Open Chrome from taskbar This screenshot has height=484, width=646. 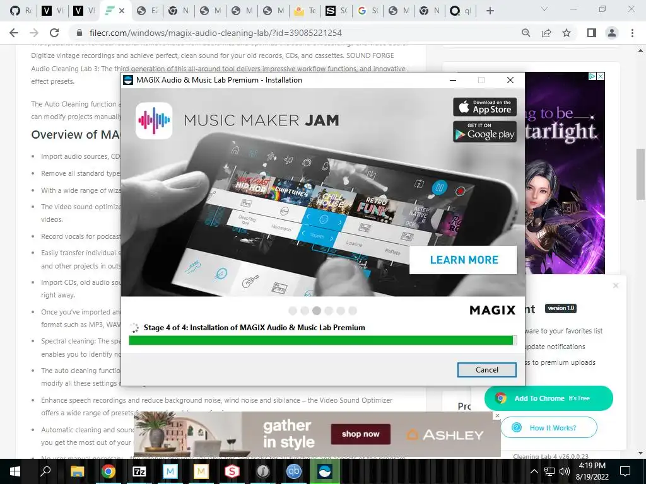pyautogui.click(x=108, y=471)
